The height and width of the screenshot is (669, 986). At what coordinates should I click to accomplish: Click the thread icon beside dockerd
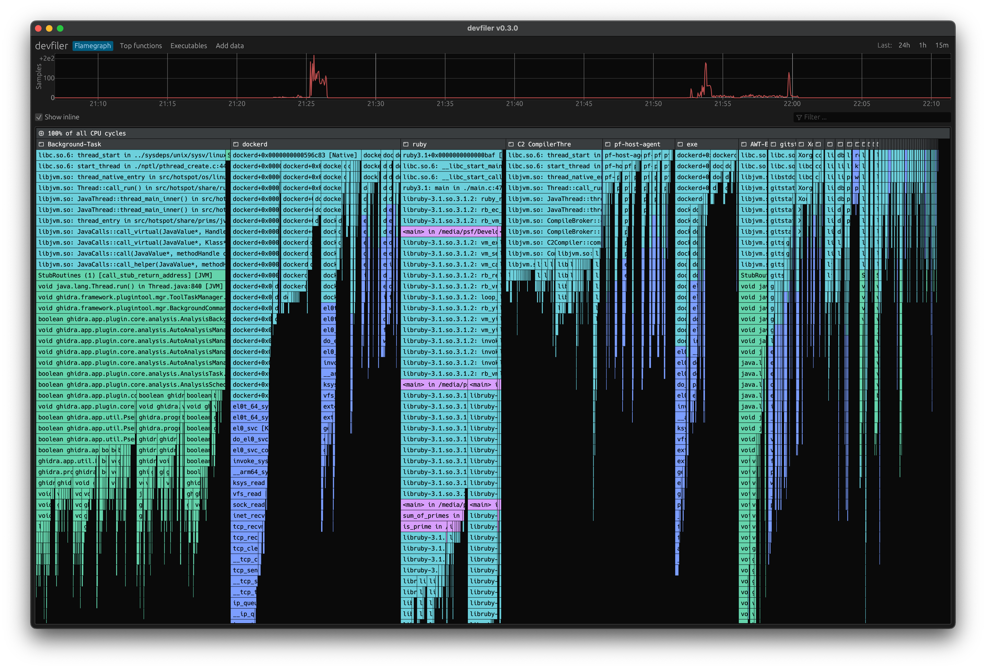click(236, 144)
